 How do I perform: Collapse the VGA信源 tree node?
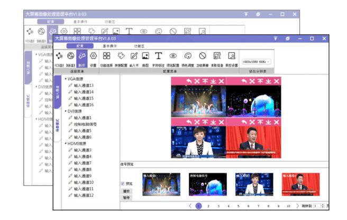coord(66,79)
